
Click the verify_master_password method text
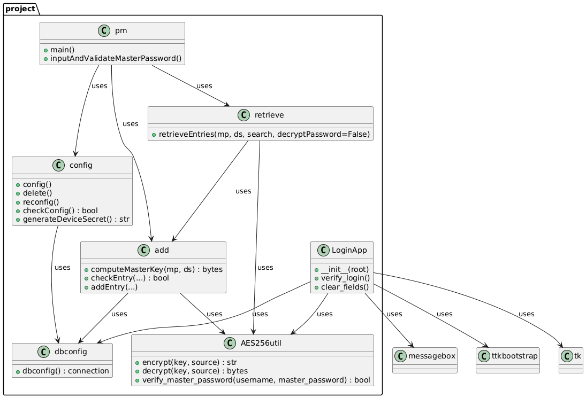click(254, 380)
